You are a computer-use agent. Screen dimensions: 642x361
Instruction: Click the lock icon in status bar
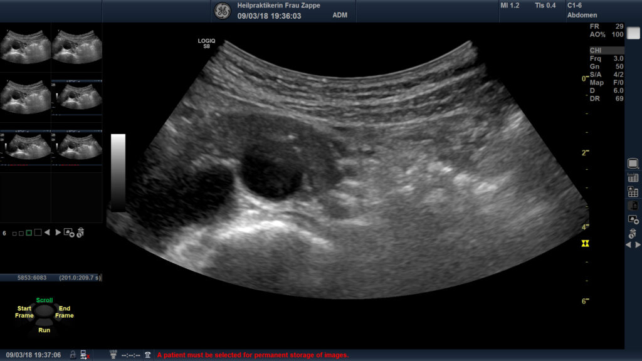pos(73,355)
